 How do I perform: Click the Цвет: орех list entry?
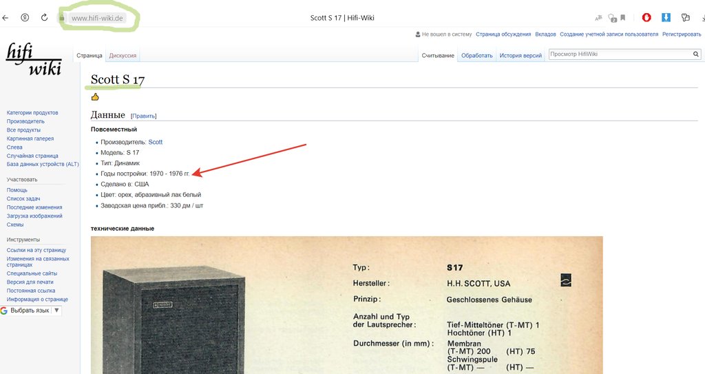[x=151, y=195]
